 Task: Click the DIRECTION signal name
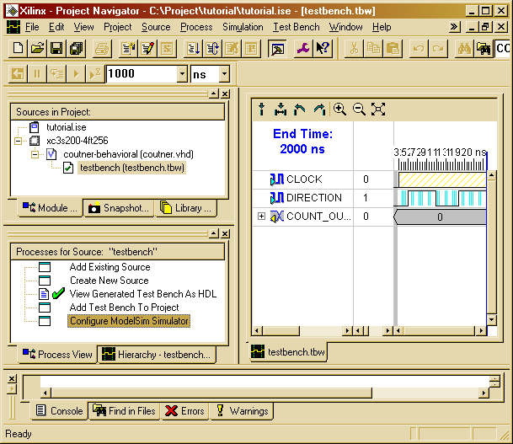point(314,198)
